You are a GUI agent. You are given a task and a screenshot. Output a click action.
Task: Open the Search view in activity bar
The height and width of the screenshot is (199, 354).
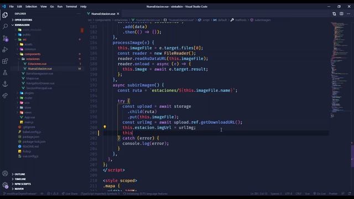(5, 27)
